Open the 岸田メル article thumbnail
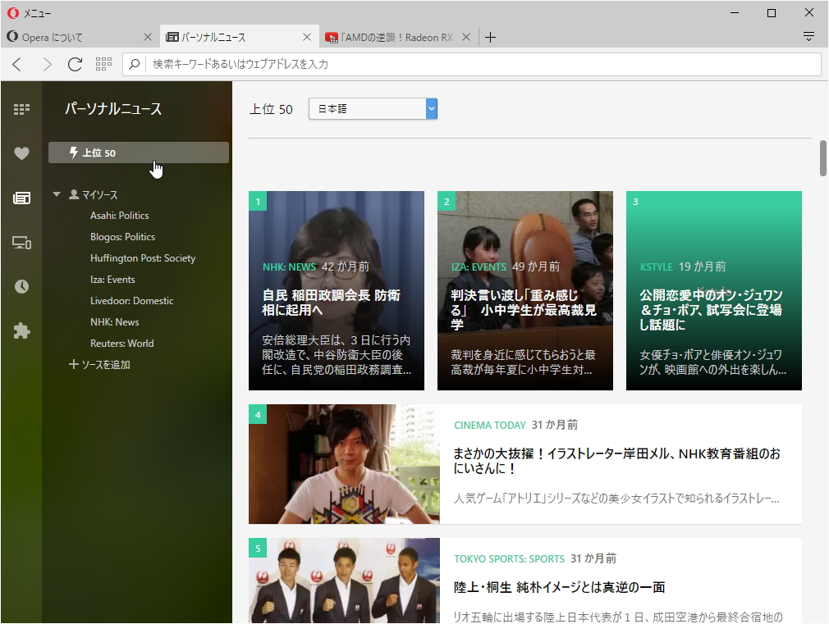The height and width of the screenshot is (624, 829). (x=343, y=465)
